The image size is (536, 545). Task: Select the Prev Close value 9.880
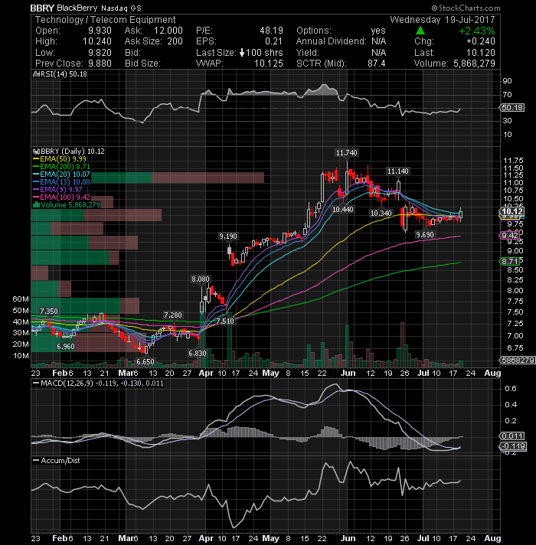coord(100,64)
